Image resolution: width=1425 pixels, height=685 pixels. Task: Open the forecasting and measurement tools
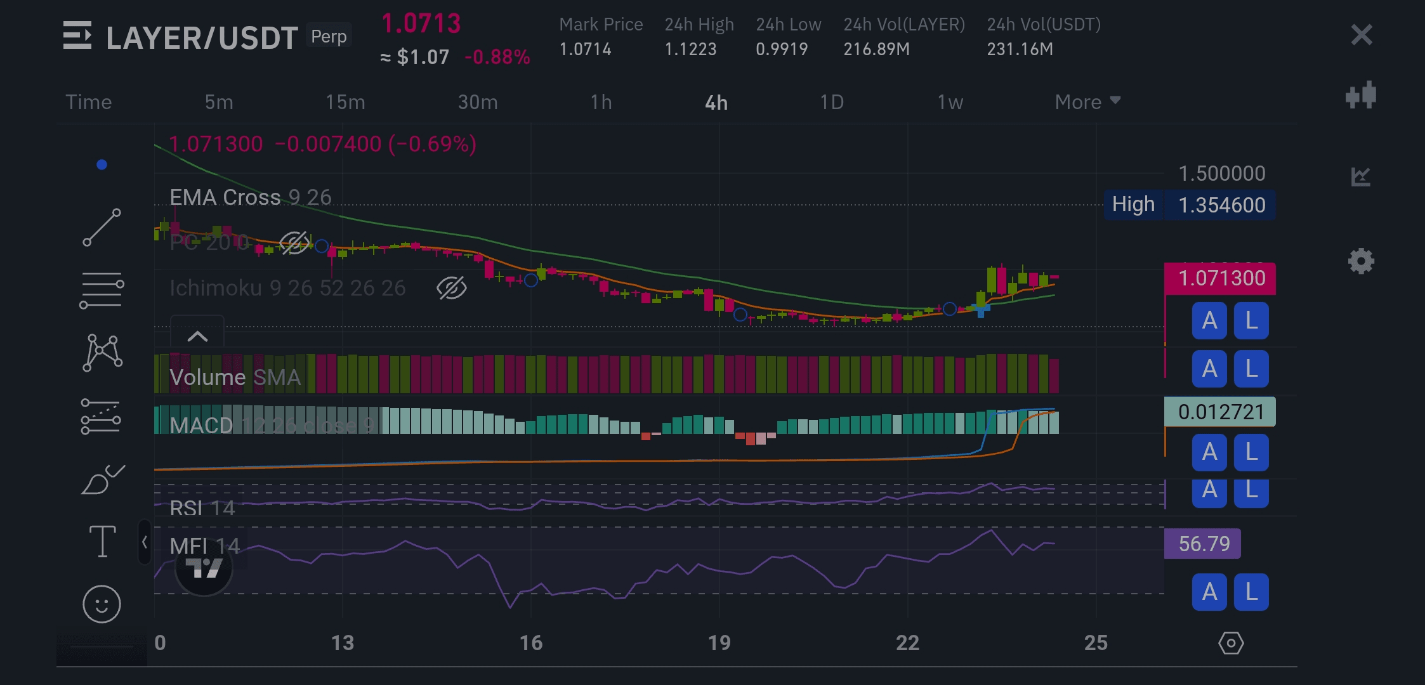102,417
